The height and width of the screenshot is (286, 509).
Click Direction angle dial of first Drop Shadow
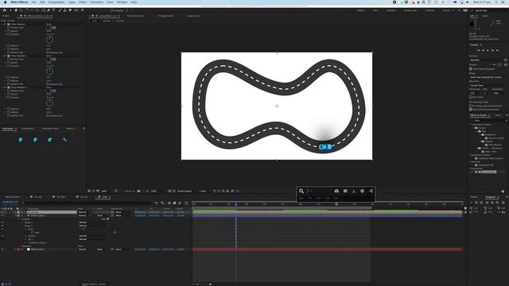pyautogui.click(x=49, y=40)
